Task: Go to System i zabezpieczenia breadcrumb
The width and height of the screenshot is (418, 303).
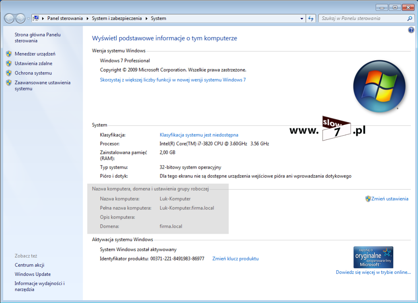Action: pos(117,18)
